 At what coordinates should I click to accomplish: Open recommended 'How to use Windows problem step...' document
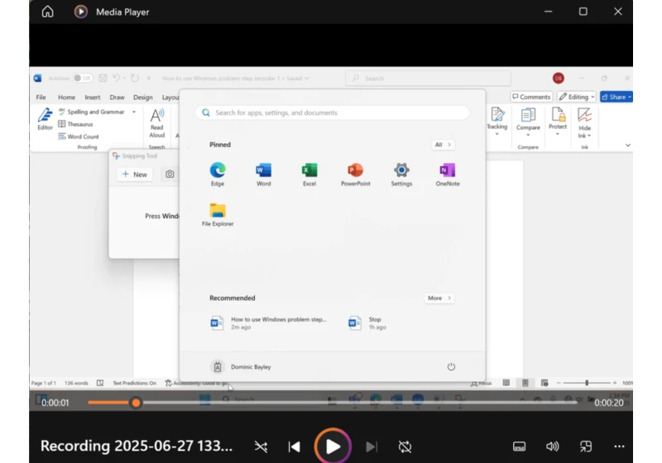tap(268, 323)
